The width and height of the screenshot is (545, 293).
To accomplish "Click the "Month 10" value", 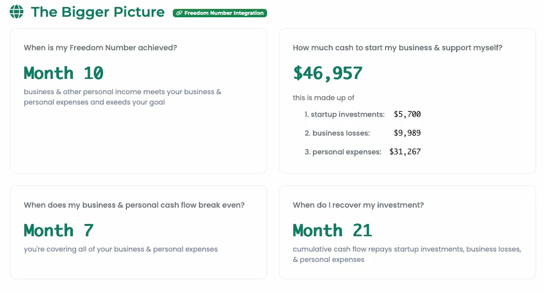I will coord(64,73).
